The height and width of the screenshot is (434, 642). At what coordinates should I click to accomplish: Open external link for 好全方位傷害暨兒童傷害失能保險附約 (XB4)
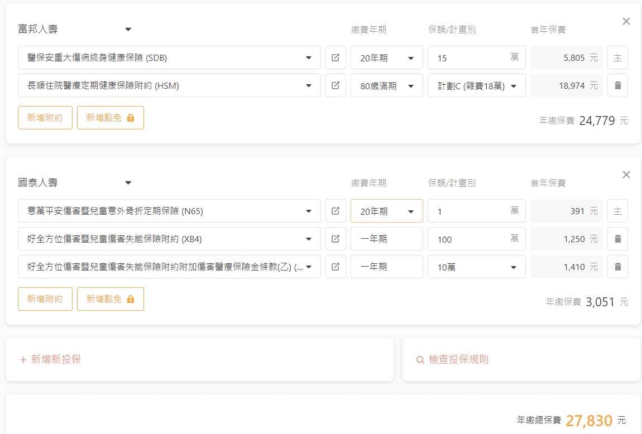(x=336, y=239)
